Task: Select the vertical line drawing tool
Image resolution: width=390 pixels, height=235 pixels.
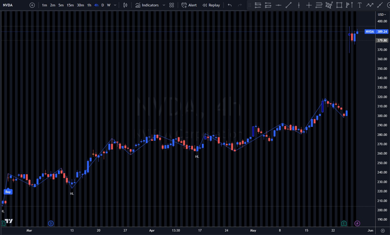Action: tap(299, 5)
